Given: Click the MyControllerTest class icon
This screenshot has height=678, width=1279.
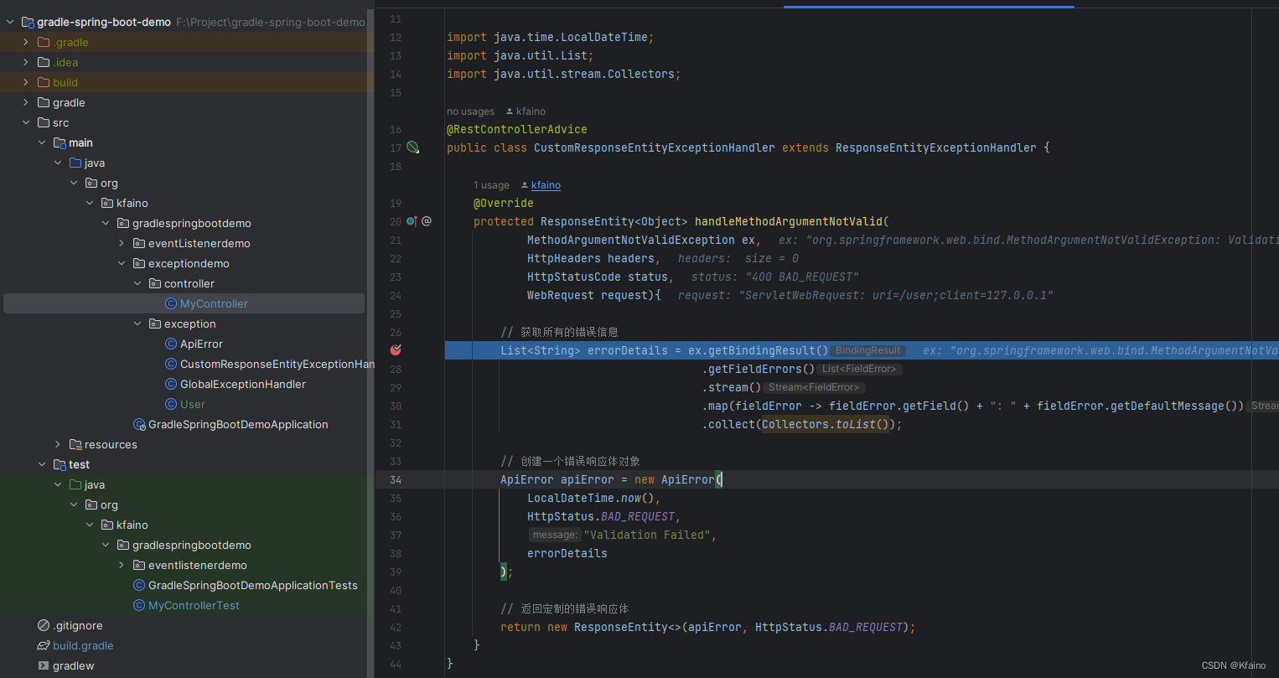Looking at the screenshot, I should (139, 605).
